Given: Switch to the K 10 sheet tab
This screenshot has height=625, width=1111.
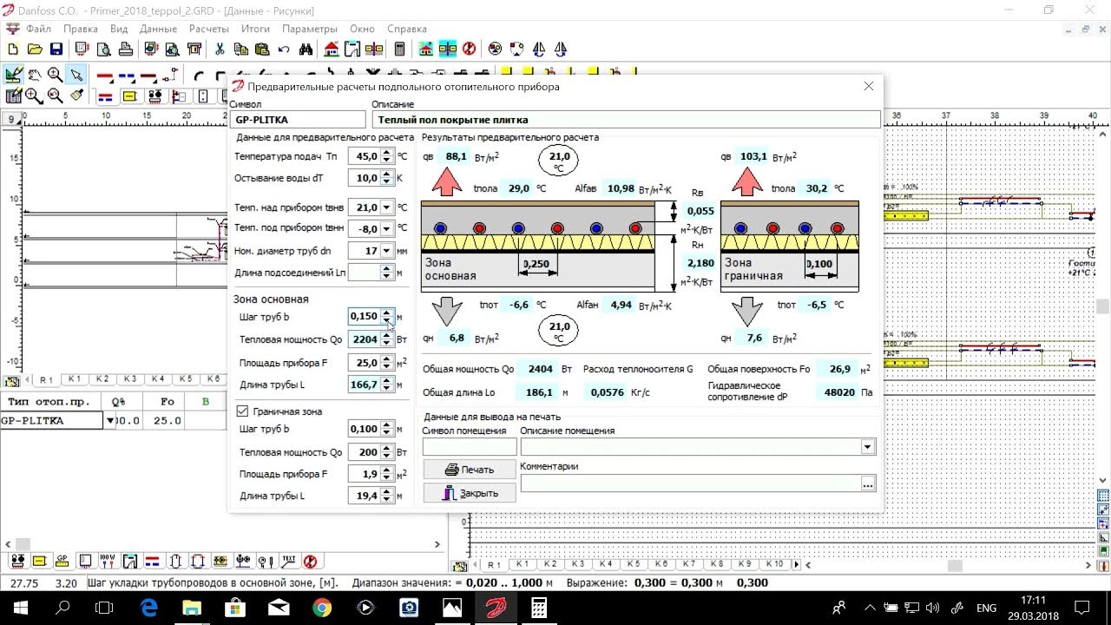Looking at the screenshot, I should [x=774, y=564].
